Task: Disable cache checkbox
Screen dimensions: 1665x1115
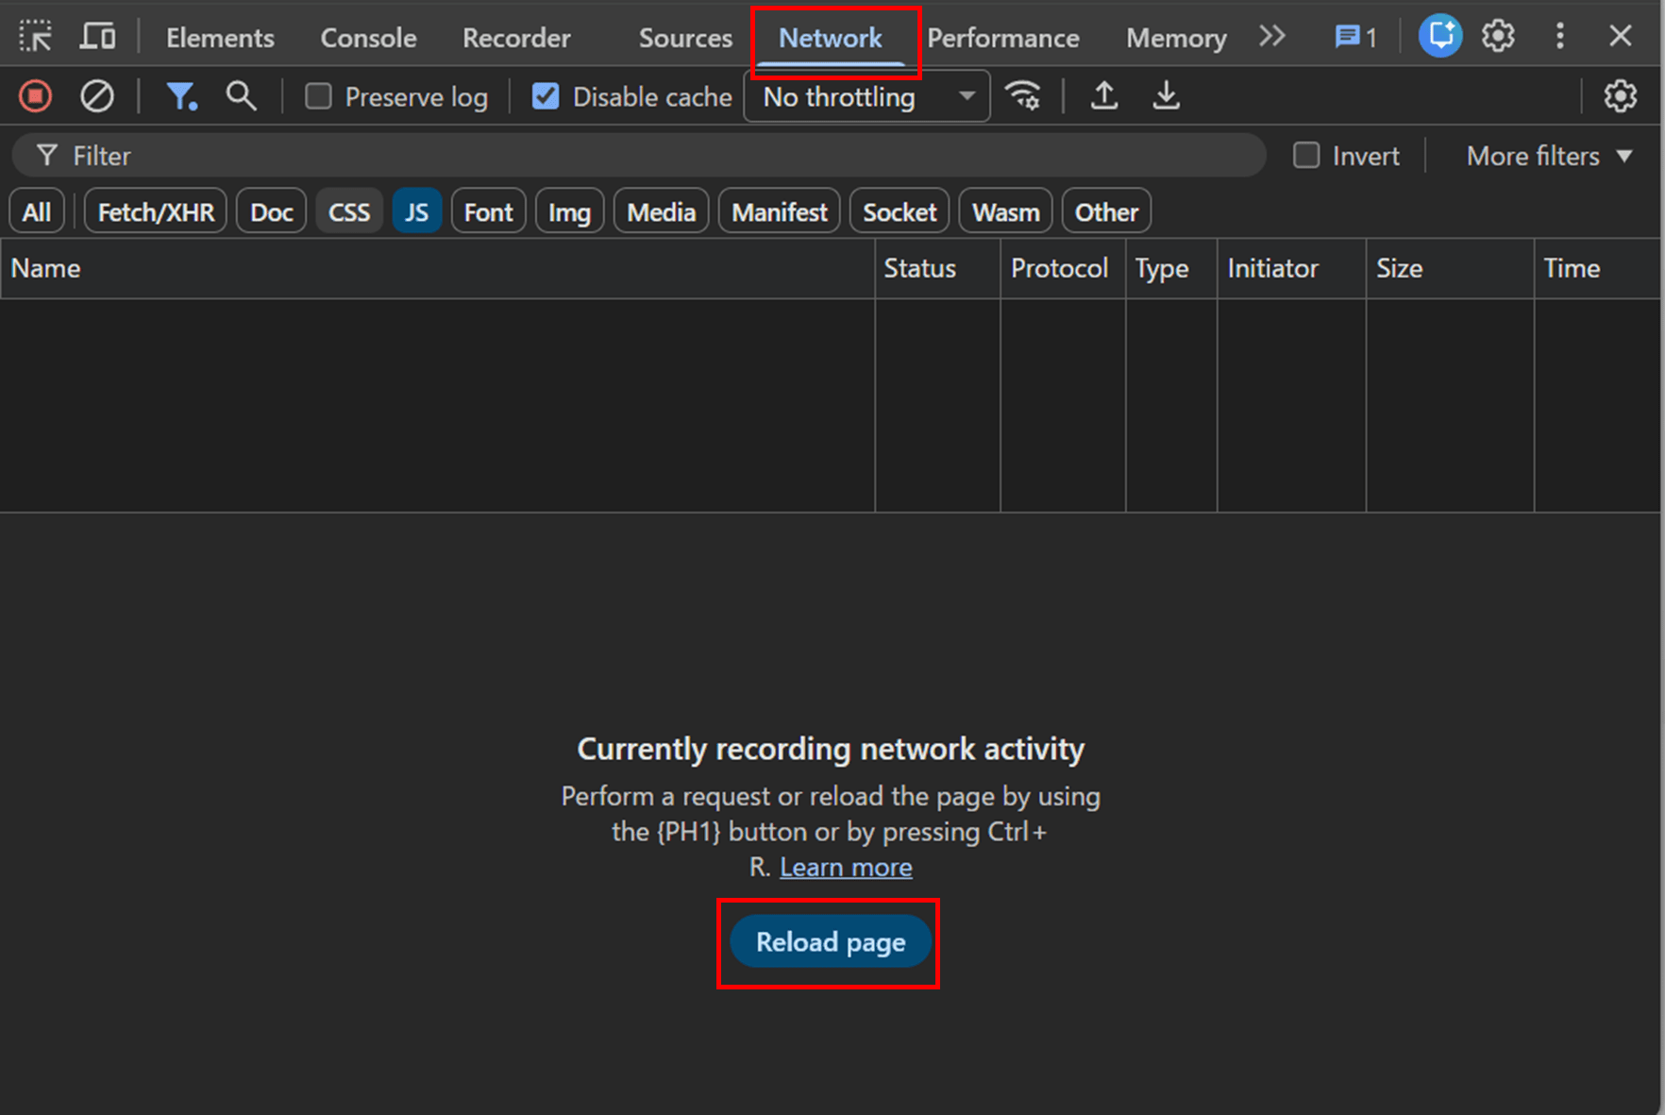Action: coord(546,95)
